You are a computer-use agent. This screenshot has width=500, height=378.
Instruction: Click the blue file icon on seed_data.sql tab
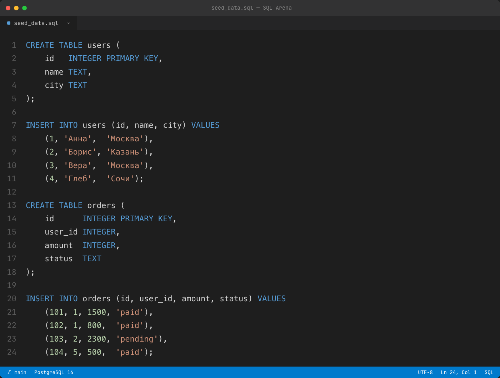[9, 23]
